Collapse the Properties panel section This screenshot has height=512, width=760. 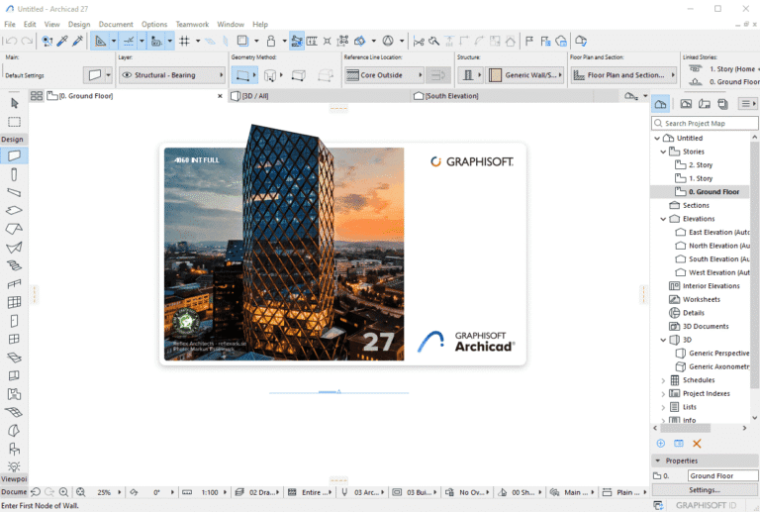coord(658,461)
